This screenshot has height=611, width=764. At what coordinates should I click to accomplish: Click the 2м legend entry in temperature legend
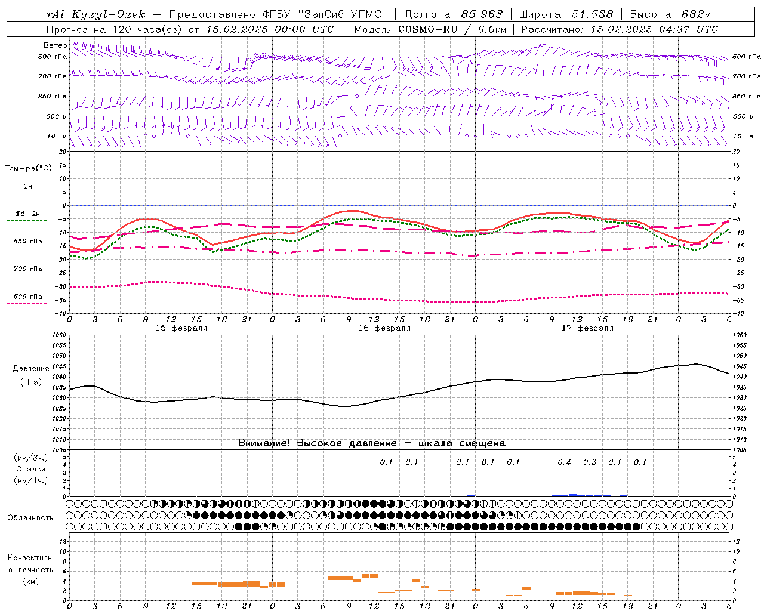click(x=28, y=187)
